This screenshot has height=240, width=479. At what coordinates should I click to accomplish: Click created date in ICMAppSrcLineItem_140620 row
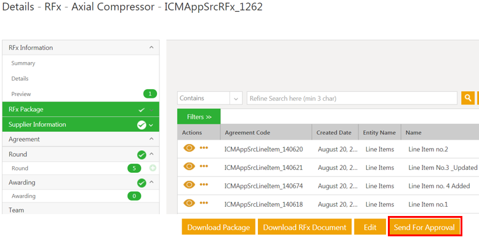(x=337, y=150)
